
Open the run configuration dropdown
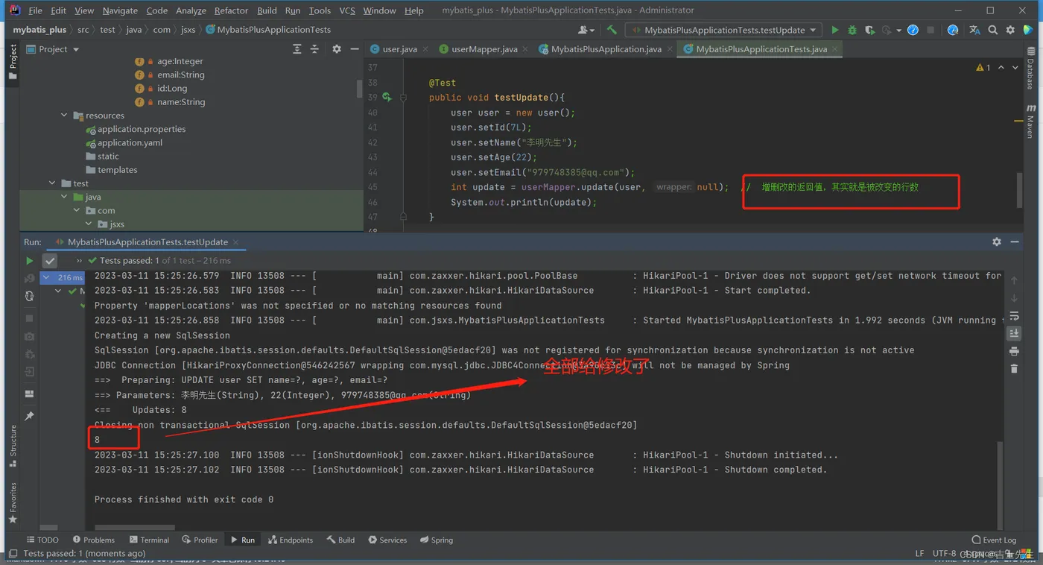click(x=723, y=30)
